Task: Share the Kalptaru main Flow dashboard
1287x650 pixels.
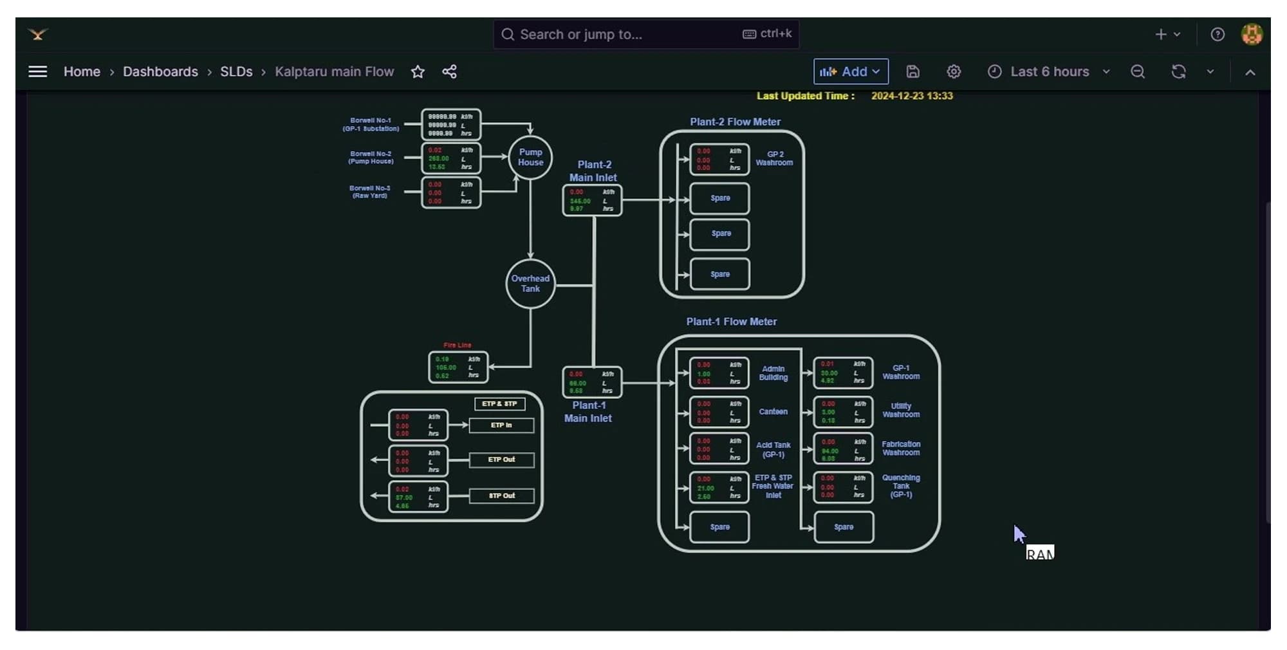Action: 449,71
